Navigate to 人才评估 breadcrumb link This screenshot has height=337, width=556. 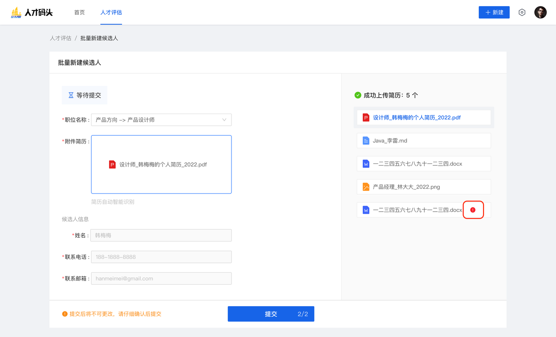tap(60, 38)
